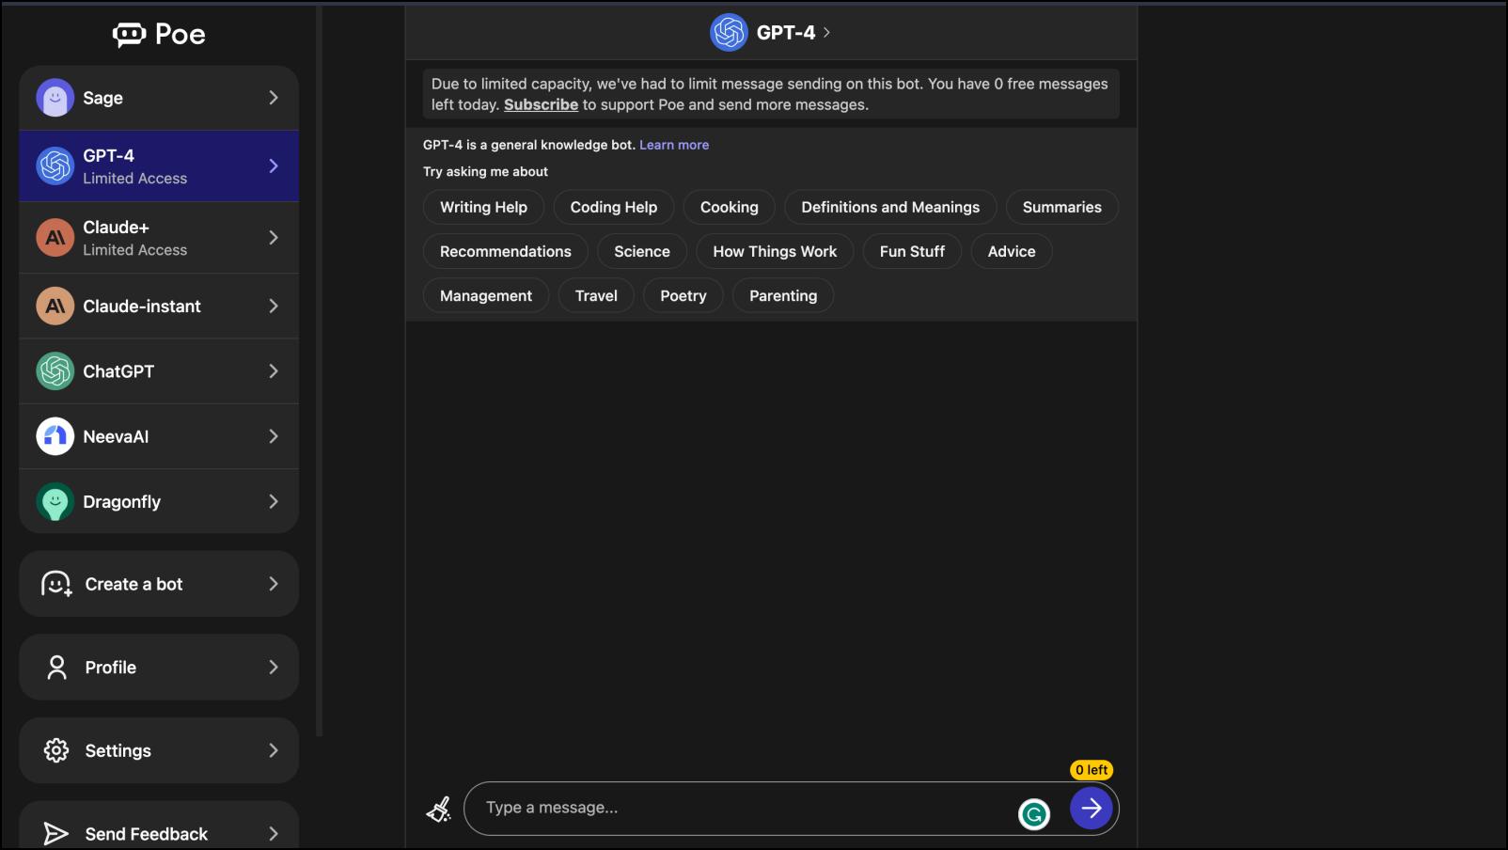
Task: Click the NeevaAI avatar icon
Action: (x=55, y=436)
